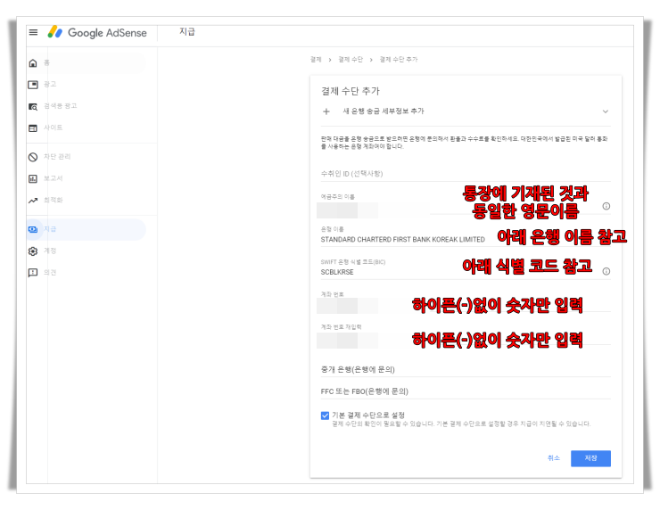Click the 지급 page title in header
Viewport: 660px width, 510px height.
(187, 32)
